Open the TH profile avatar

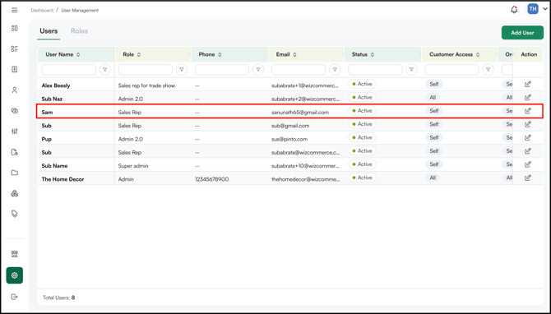coord(533,9)
